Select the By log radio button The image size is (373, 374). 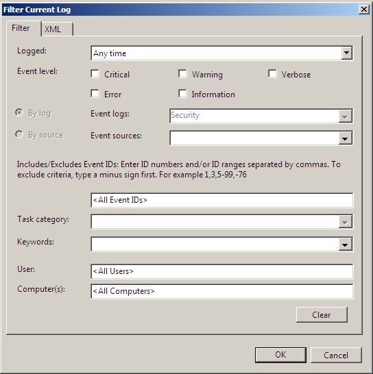coord(19,112)
